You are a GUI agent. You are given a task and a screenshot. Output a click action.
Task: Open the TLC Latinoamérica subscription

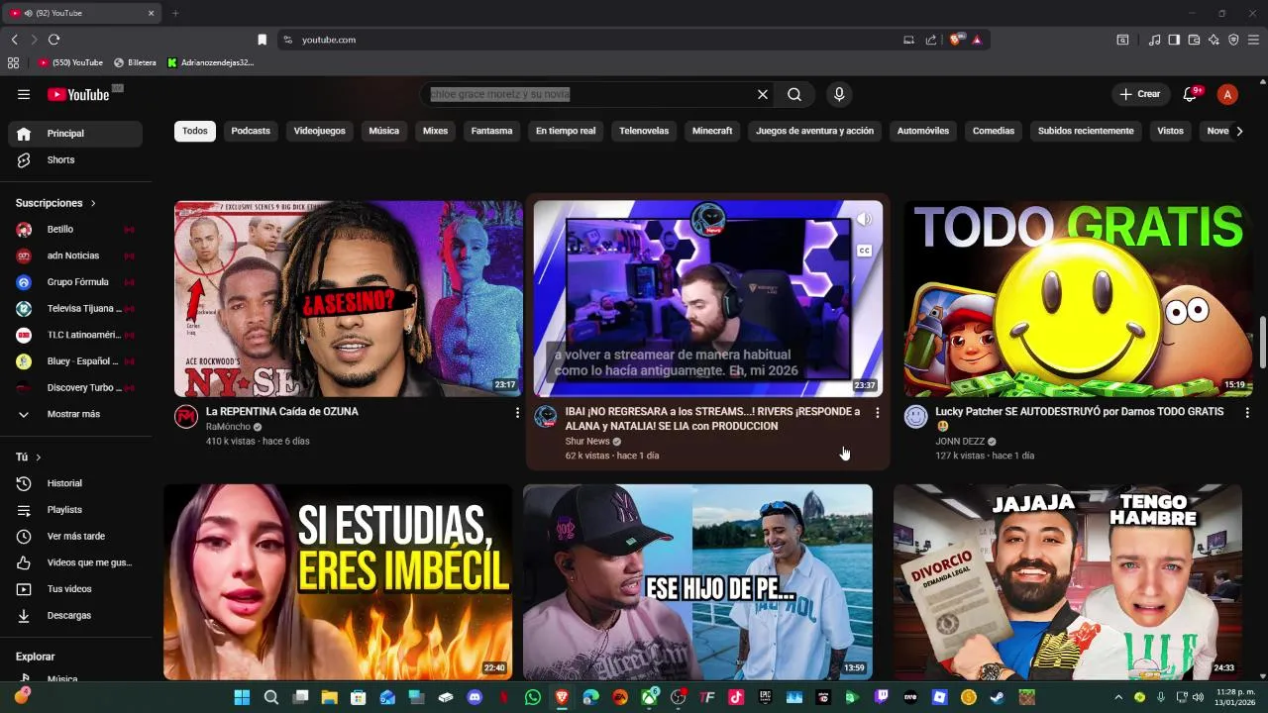pos(75,335)
